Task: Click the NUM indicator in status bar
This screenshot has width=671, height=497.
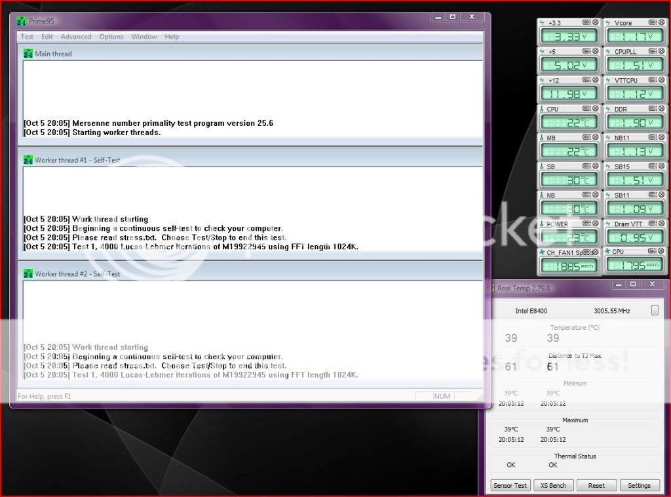Action: pos(442,396)
